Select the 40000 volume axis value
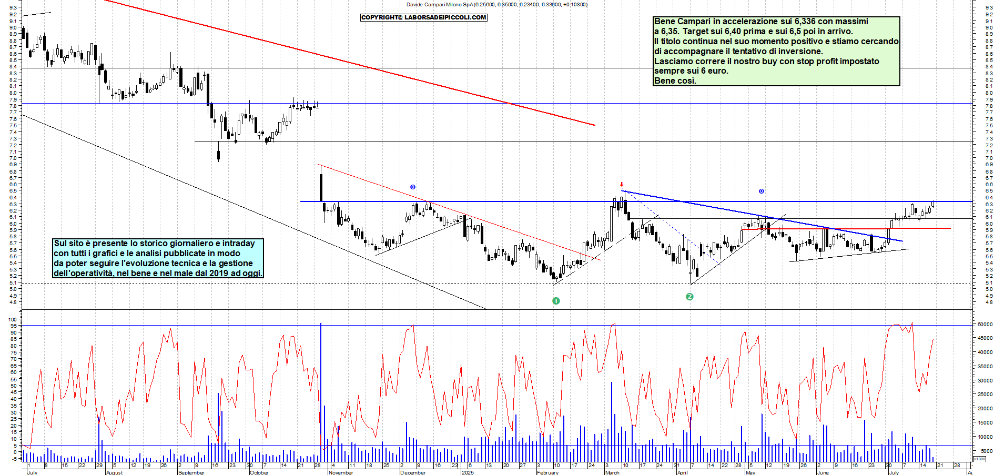 (x=985, y=352)
